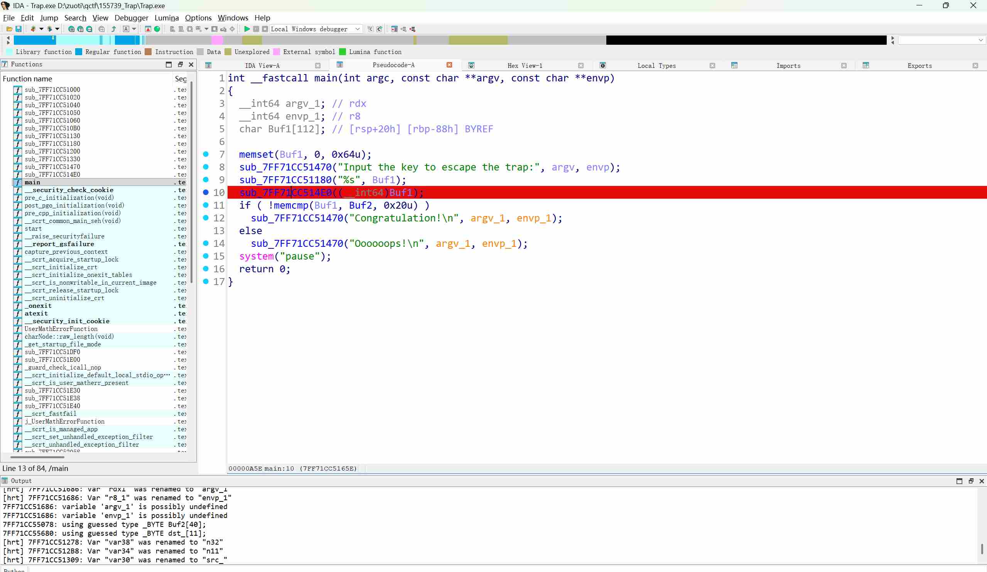
Task: Click the save database floppy icon
Action: pos(18,29)
